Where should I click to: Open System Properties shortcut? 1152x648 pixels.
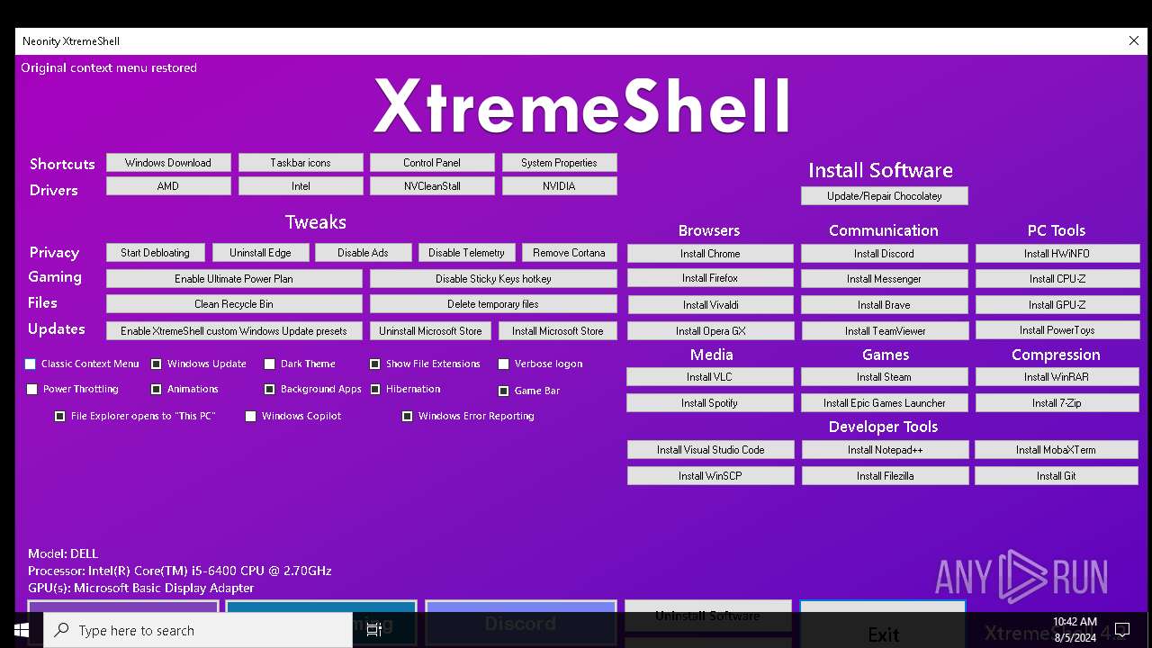pos(559,163)
